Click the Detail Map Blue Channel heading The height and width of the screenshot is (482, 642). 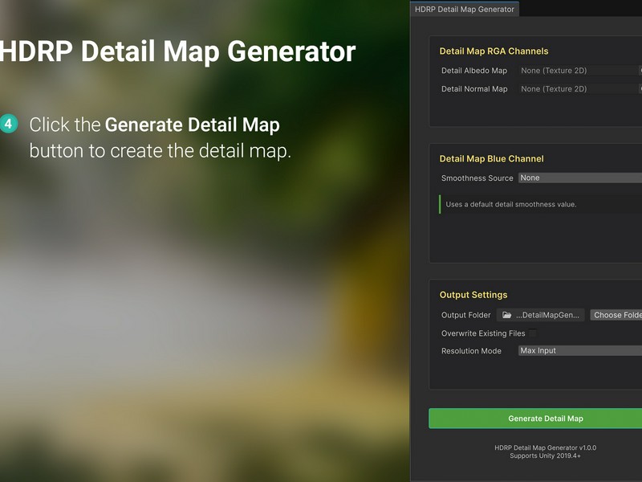(x=491, y=158)
